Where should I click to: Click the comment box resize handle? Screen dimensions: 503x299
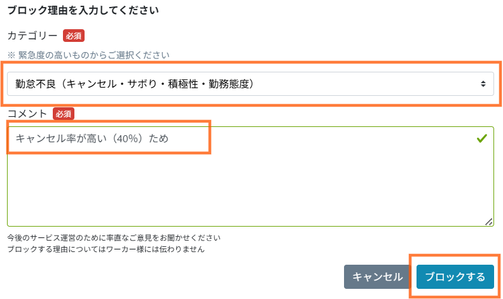[x=489, y=222]
